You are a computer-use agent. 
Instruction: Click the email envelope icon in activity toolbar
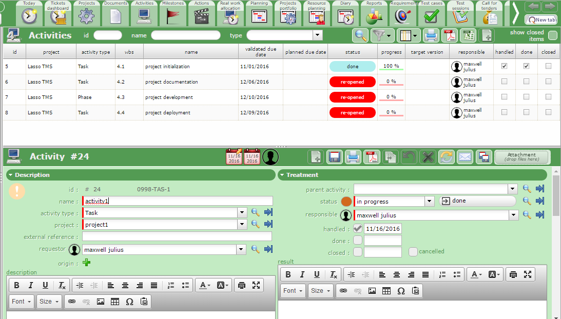pyautogui.click(x=465, y=157)
